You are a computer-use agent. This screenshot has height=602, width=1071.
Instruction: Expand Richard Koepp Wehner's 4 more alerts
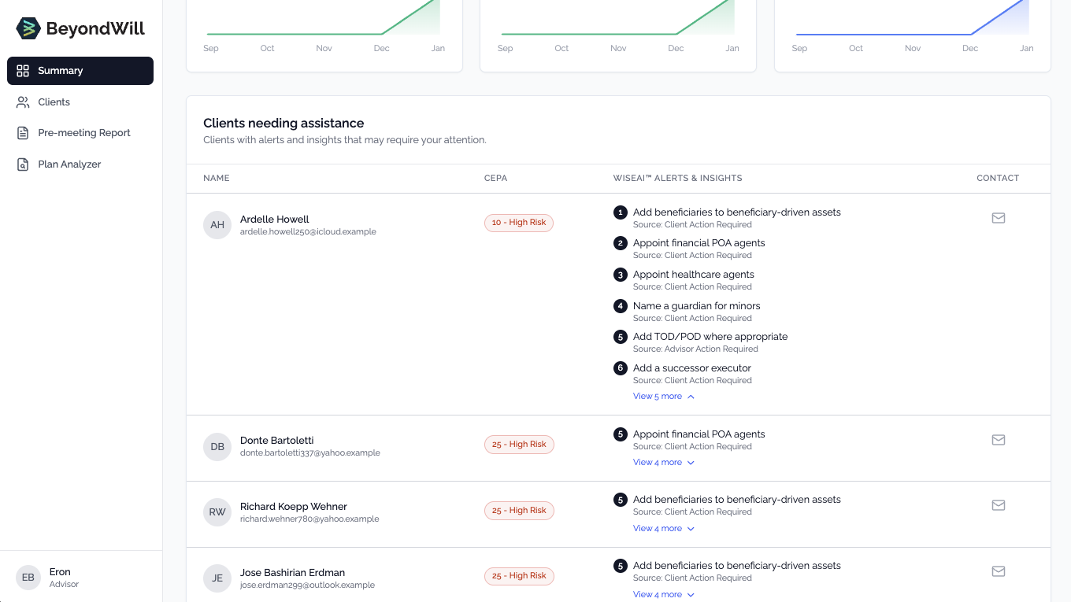coord(663,529)
